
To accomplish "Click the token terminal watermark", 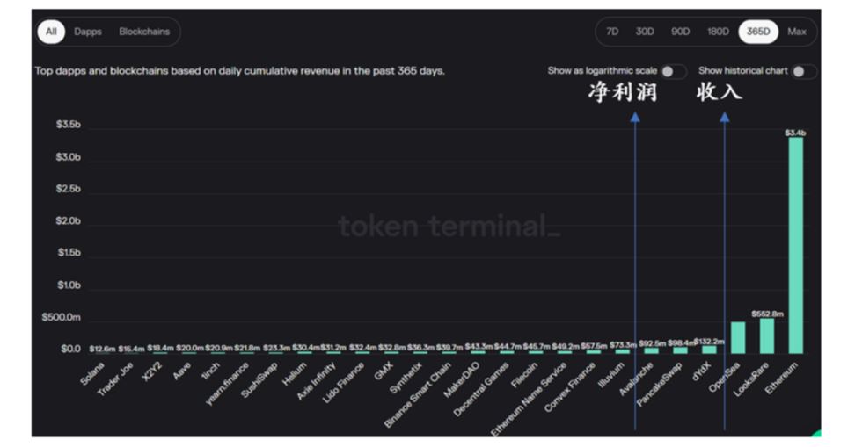I will click(449, 226).
